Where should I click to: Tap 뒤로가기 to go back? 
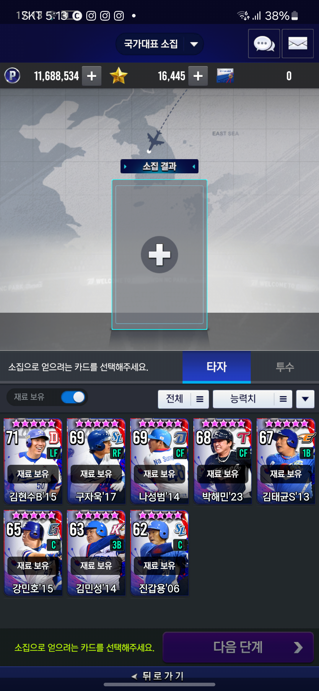[x=158, y=676]
